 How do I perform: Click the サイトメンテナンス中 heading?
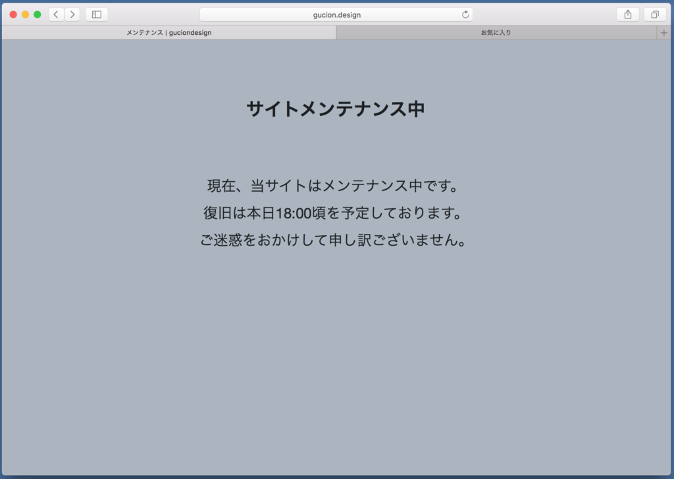336,109
